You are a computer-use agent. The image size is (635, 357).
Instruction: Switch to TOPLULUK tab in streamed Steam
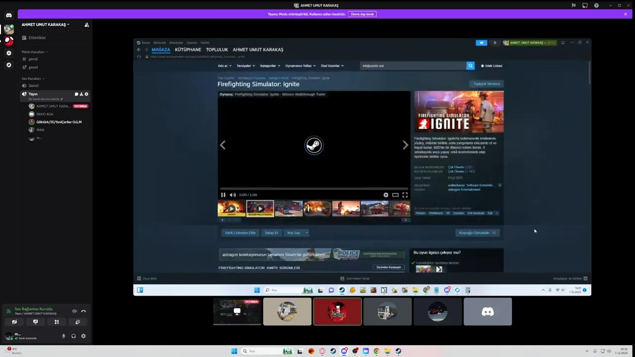coord(217,50)
